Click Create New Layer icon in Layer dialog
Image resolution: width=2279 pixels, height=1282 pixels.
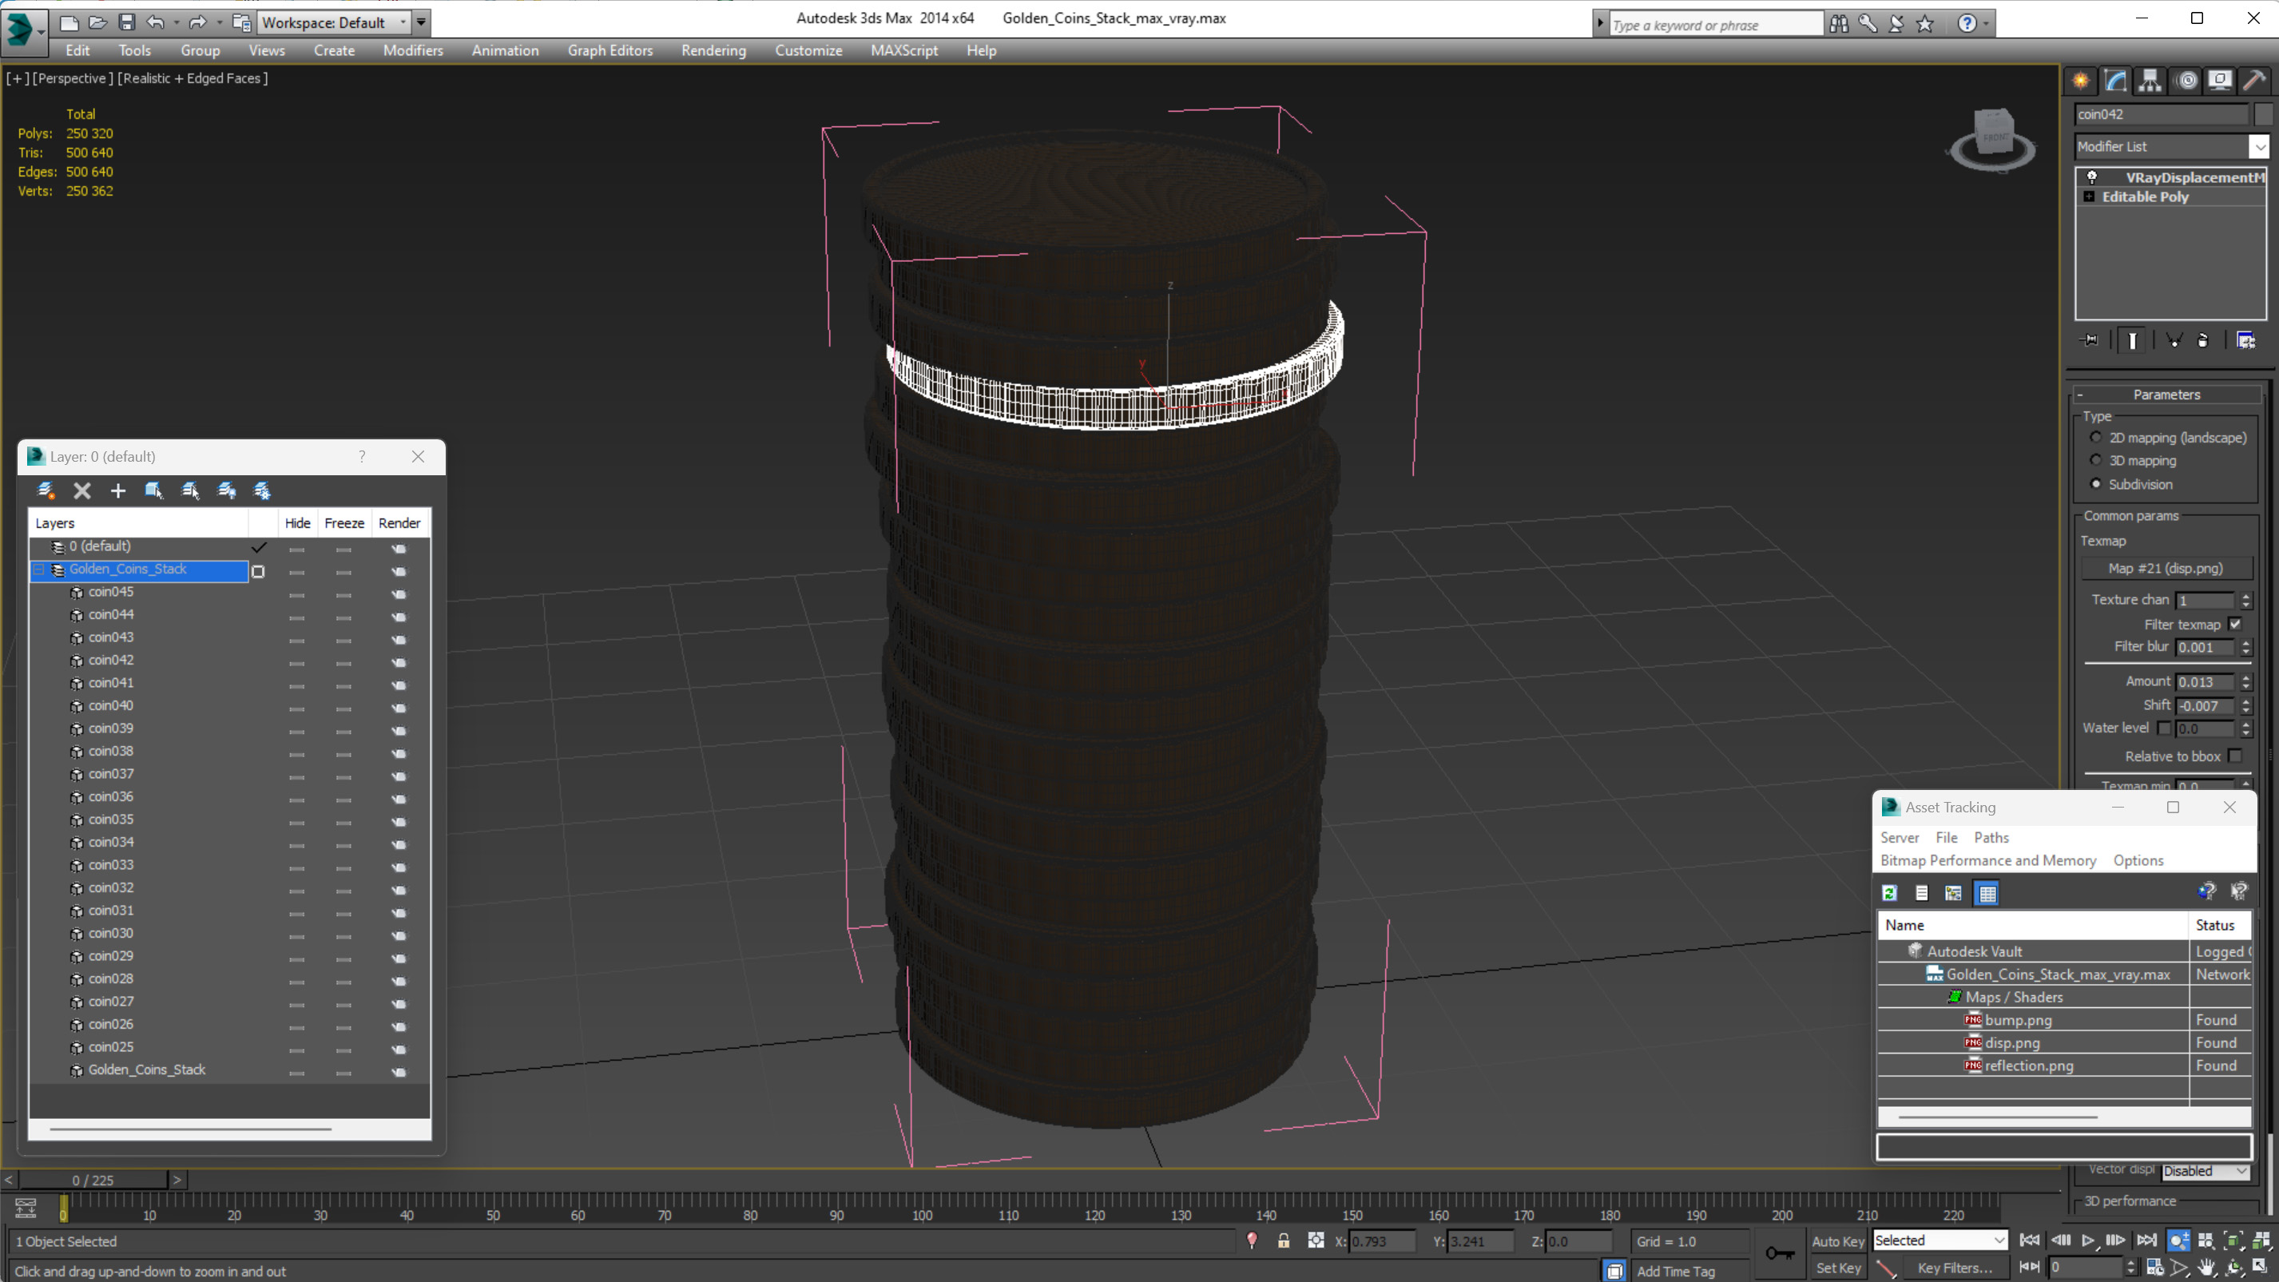(46, 490)
